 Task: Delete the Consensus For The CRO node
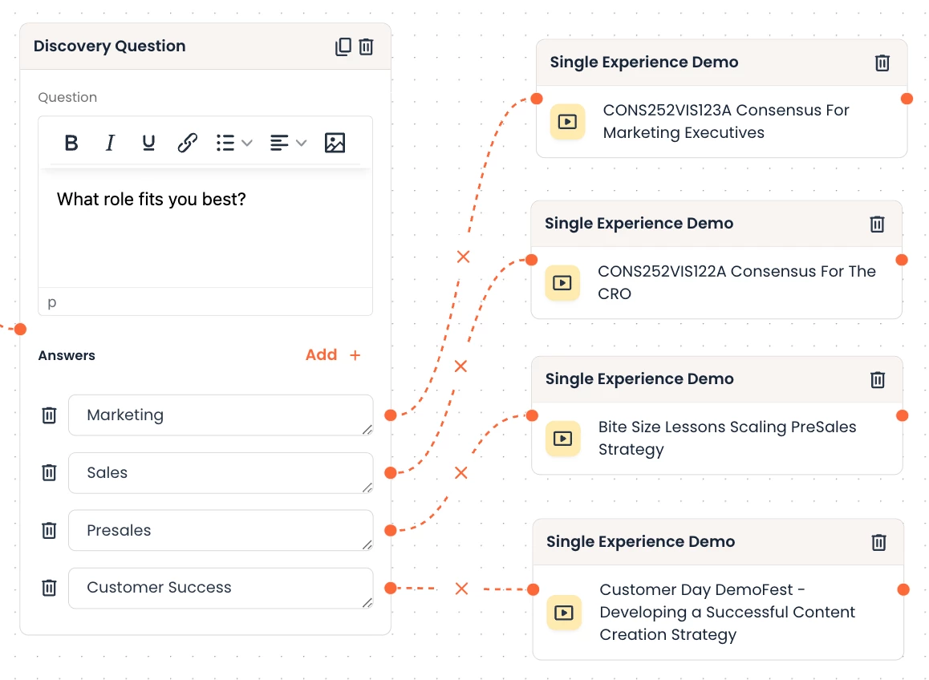point(878,224)
